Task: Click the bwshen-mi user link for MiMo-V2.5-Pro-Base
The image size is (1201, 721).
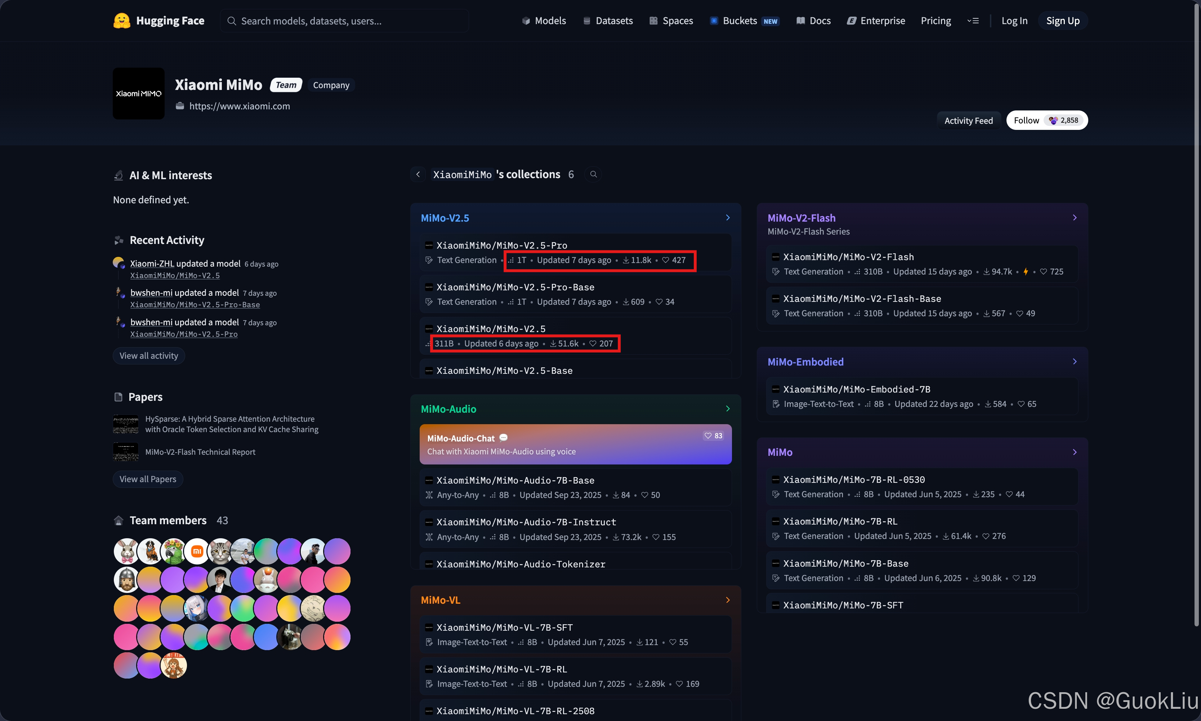Action: click(151, 293)
